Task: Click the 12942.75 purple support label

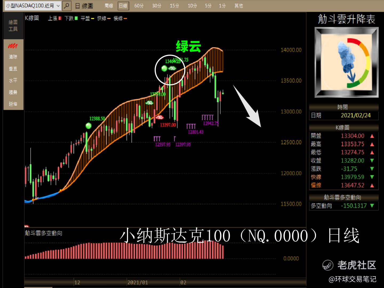Action: pos(211,123)
